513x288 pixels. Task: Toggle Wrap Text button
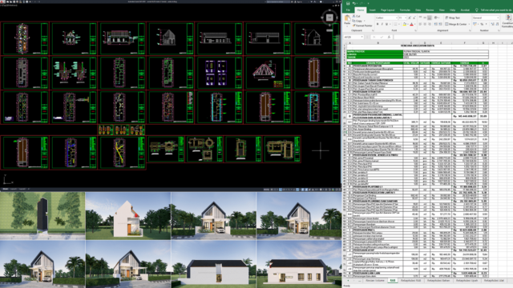pyautogui.click(x=453, y=18)
